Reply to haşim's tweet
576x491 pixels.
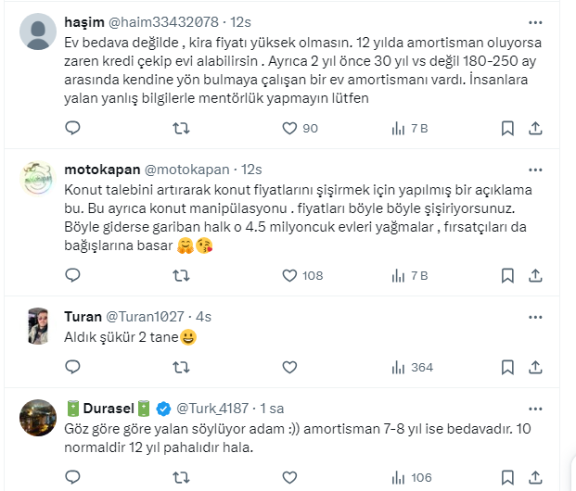tap(72, 128)
